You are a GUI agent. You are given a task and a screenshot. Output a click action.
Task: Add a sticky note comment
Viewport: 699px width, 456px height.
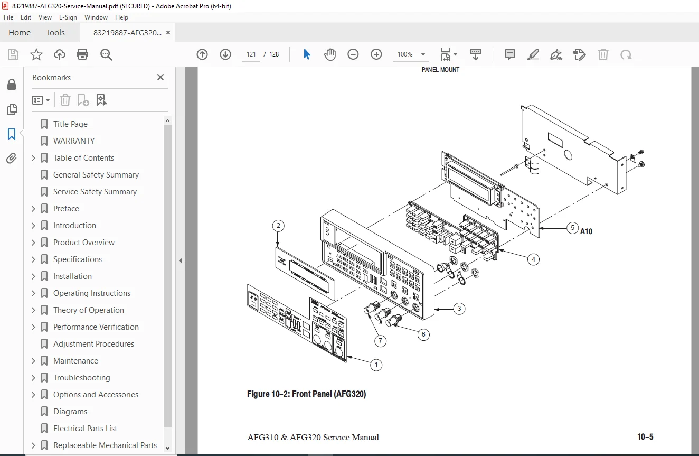(x=510, y=54)
